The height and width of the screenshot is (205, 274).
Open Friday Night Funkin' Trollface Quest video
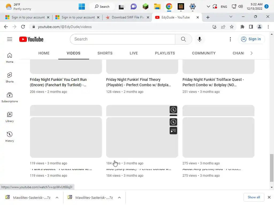(213, 82)
